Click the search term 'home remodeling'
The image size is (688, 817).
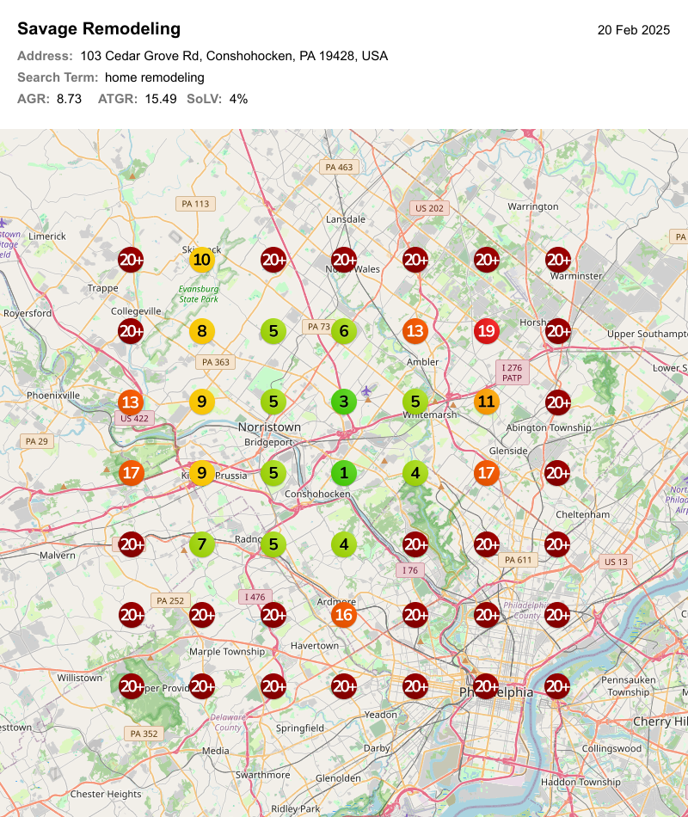point(154,77)
